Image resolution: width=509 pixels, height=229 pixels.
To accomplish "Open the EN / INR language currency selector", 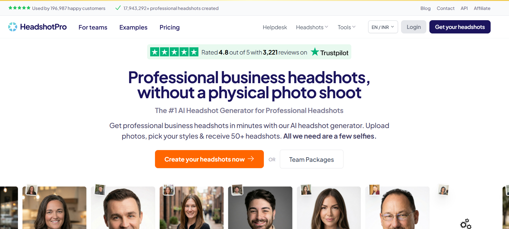I will pyautogui.click(x=383, y=27).
